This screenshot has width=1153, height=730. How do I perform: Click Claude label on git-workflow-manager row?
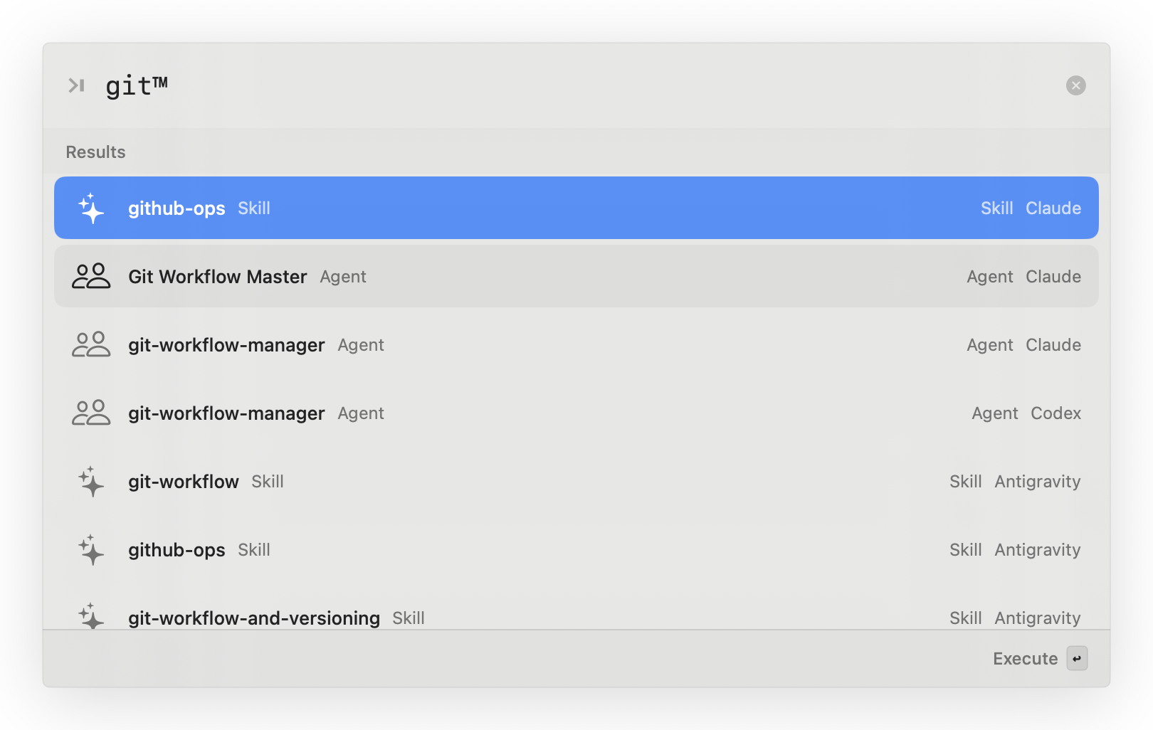[1053, 345]
